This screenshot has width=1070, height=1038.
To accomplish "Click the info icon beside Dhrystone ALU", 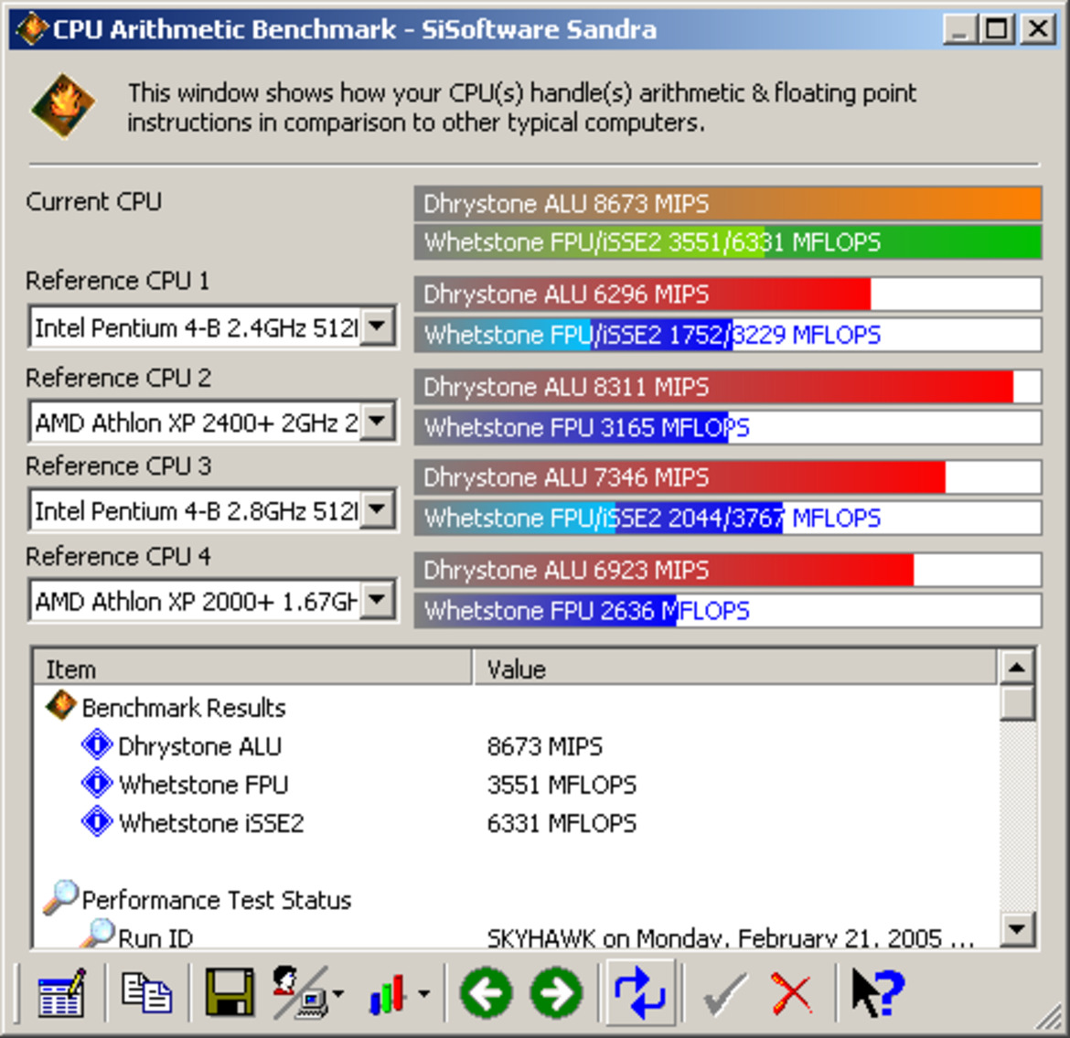I will pos(97,744).
